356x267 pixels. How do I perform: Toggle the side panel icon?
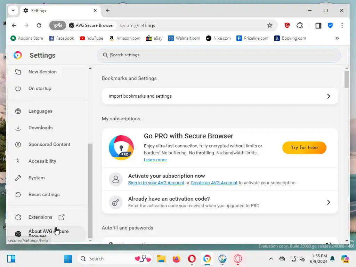318,25
